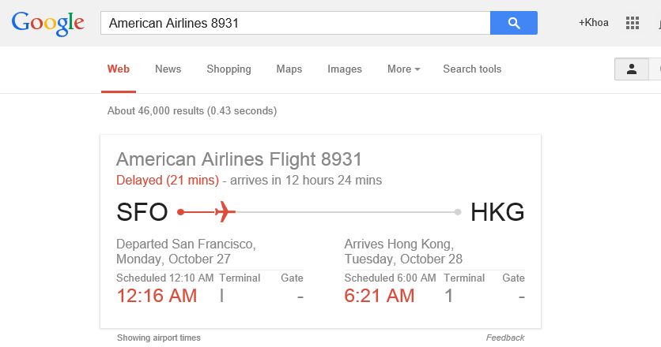The height and width of the screenshot is (347, 661).
Task: Click the +Khoa profile link
Action: coord(594,23)
